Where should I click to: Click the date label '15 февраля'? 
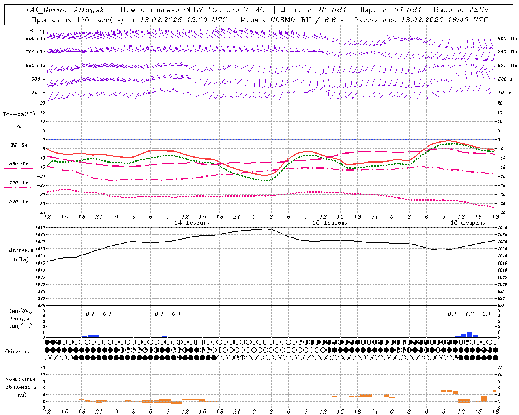[x=330, y=223]
